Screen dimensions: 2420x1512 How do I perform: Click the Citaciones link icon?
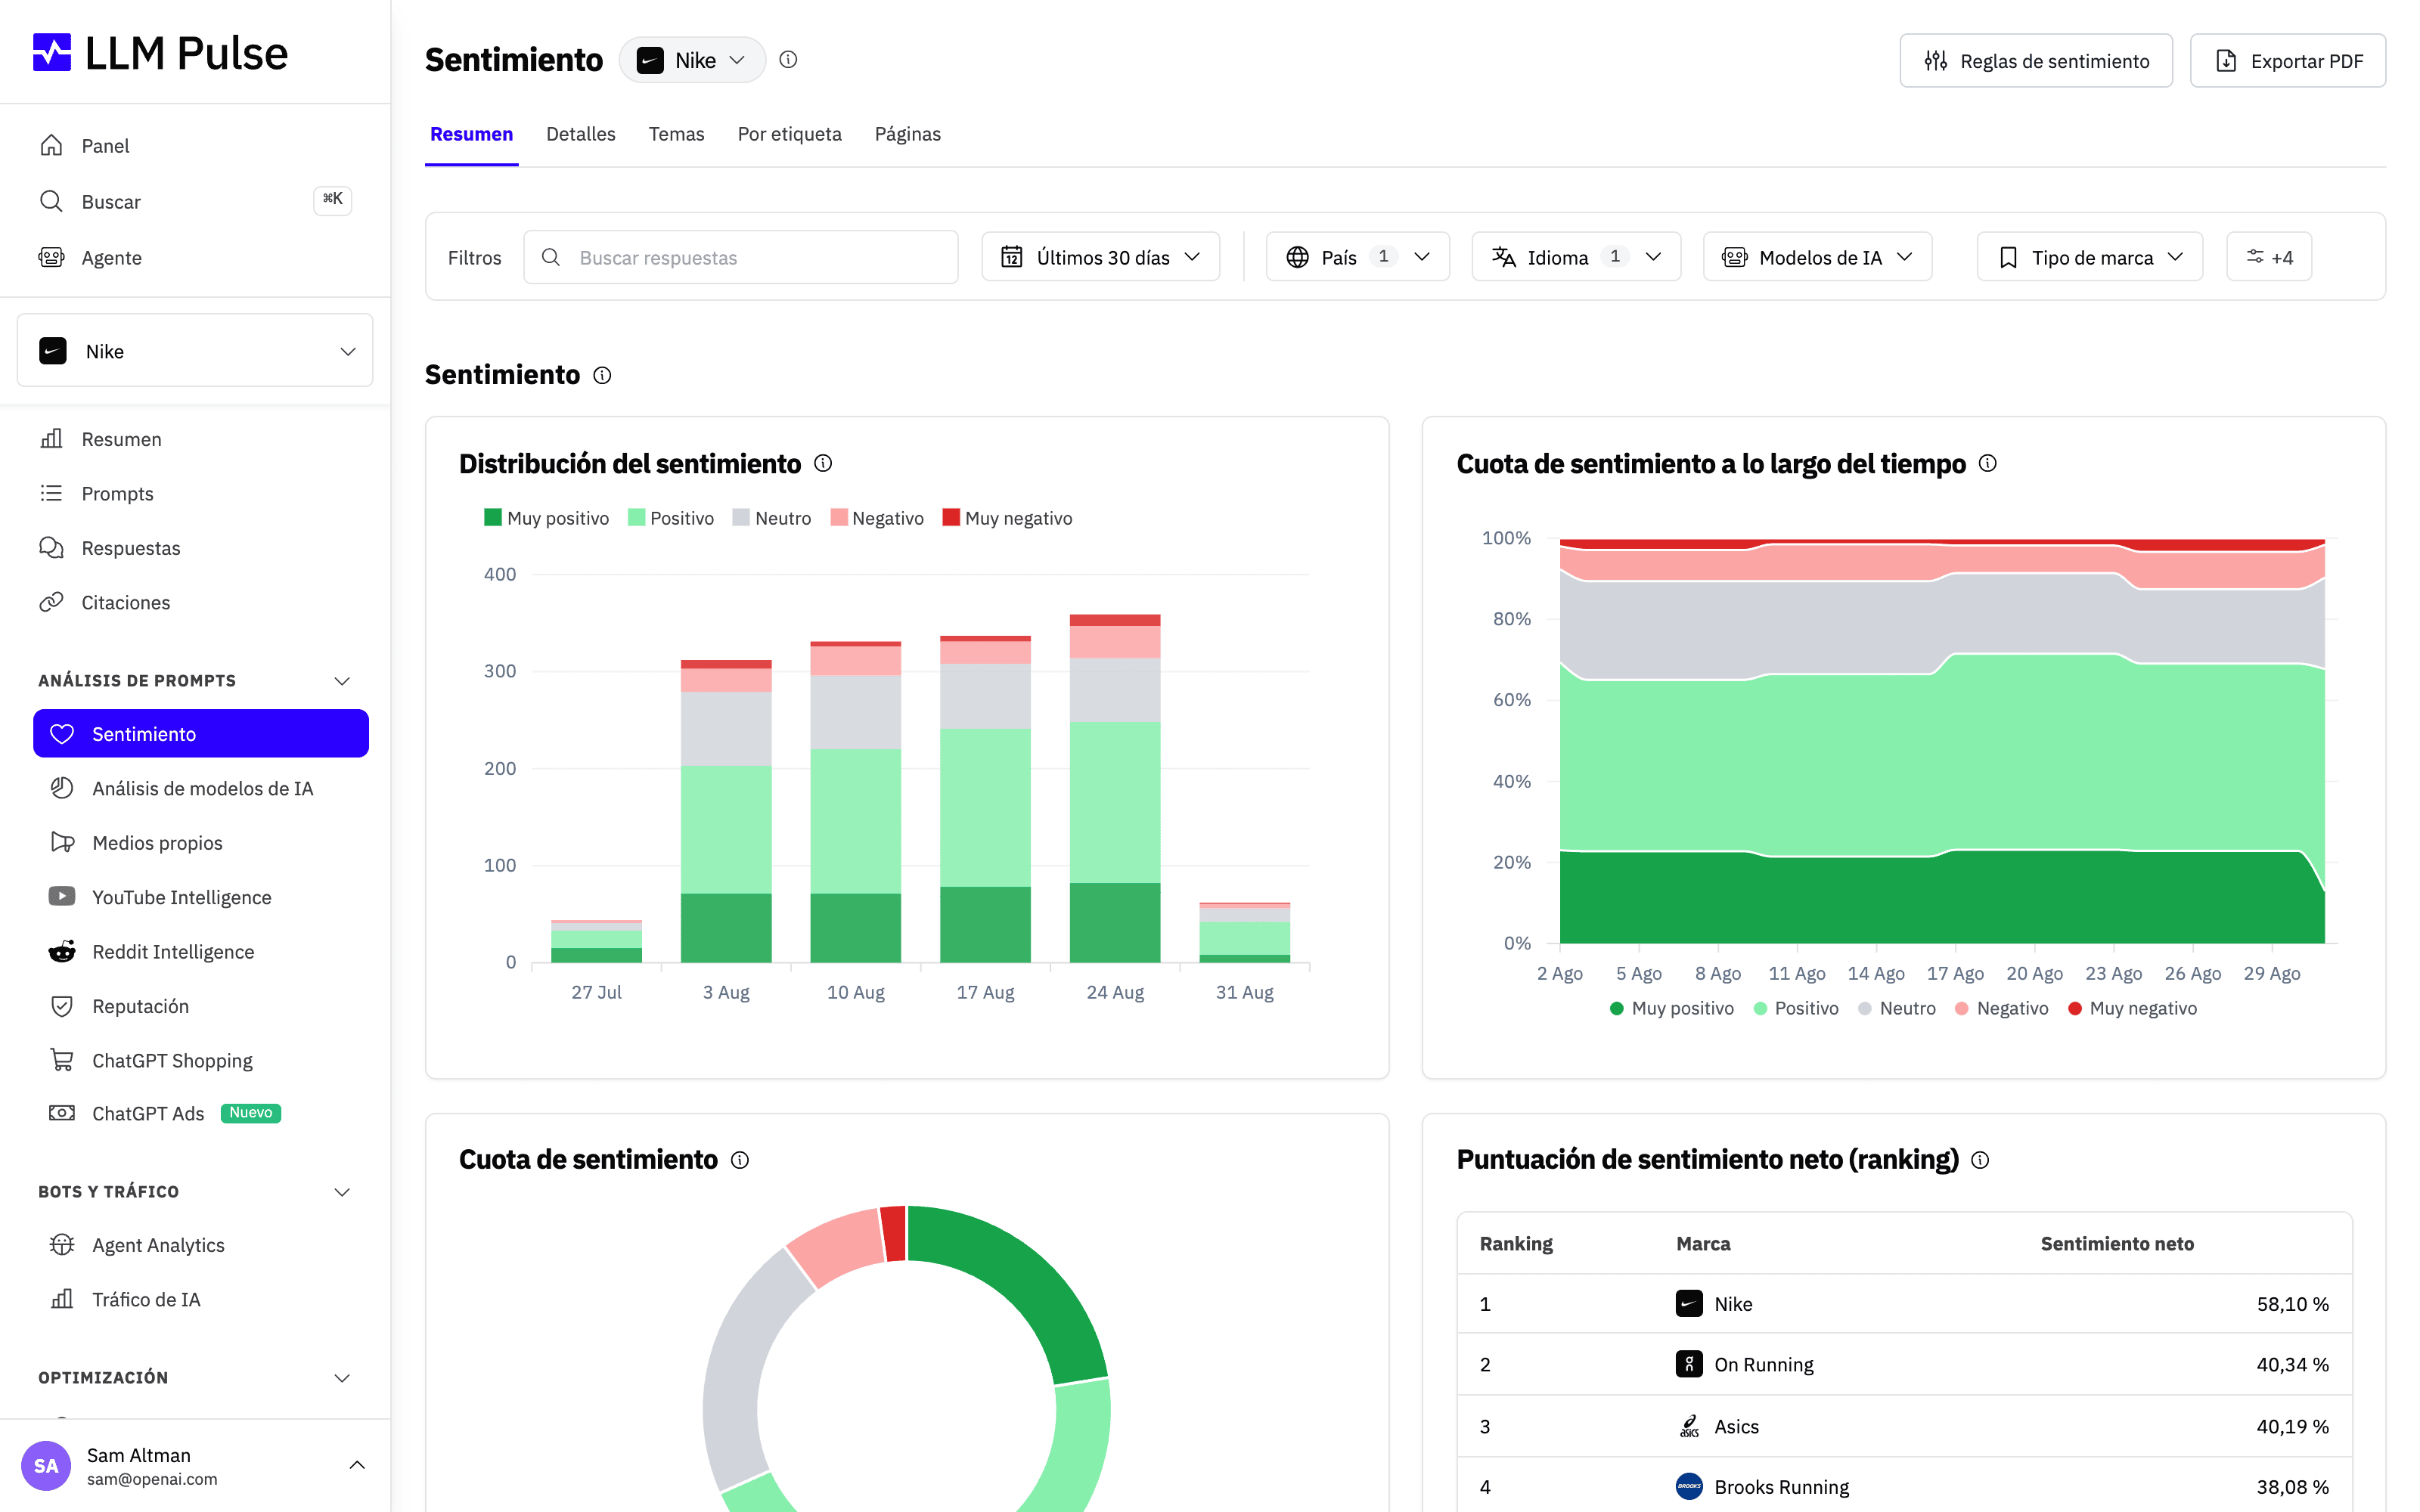51,602
